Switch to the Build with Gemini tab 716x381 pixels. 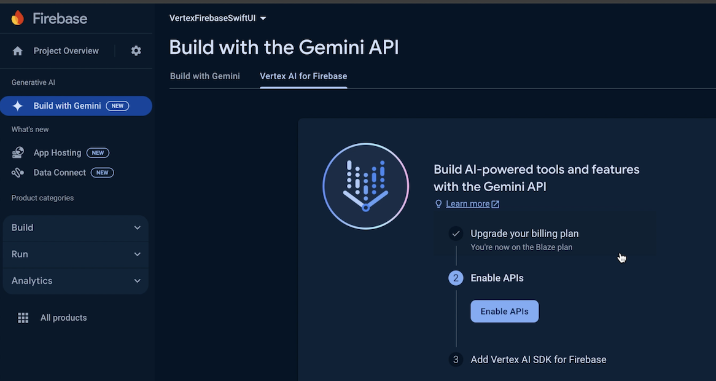[205, 76]
